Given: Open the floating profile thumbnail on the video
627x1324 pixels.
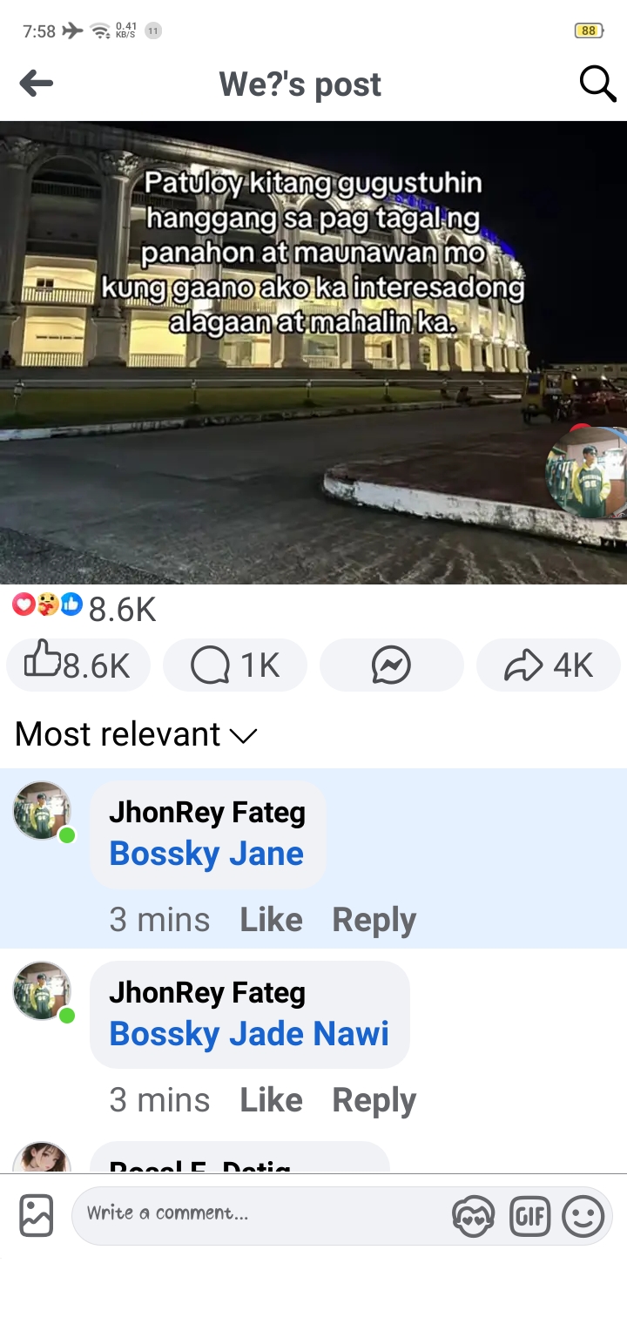Looking at the screenshot, I should click(586, 472).
